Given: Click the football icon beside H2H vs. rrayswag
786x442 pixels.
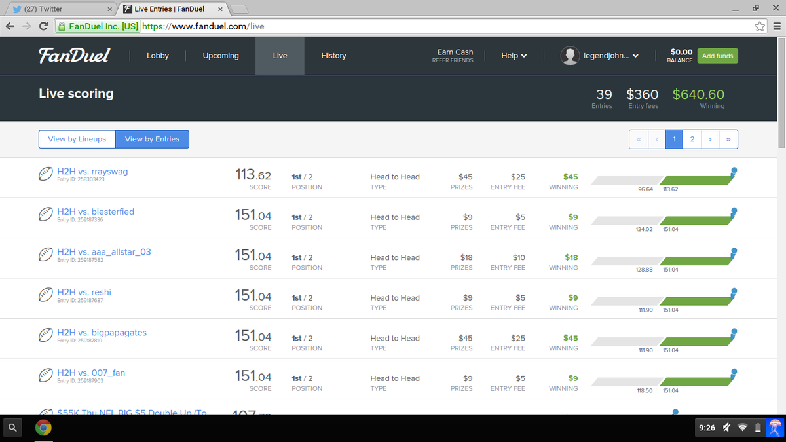Looking at the screenshot, I should coord(45,174).
